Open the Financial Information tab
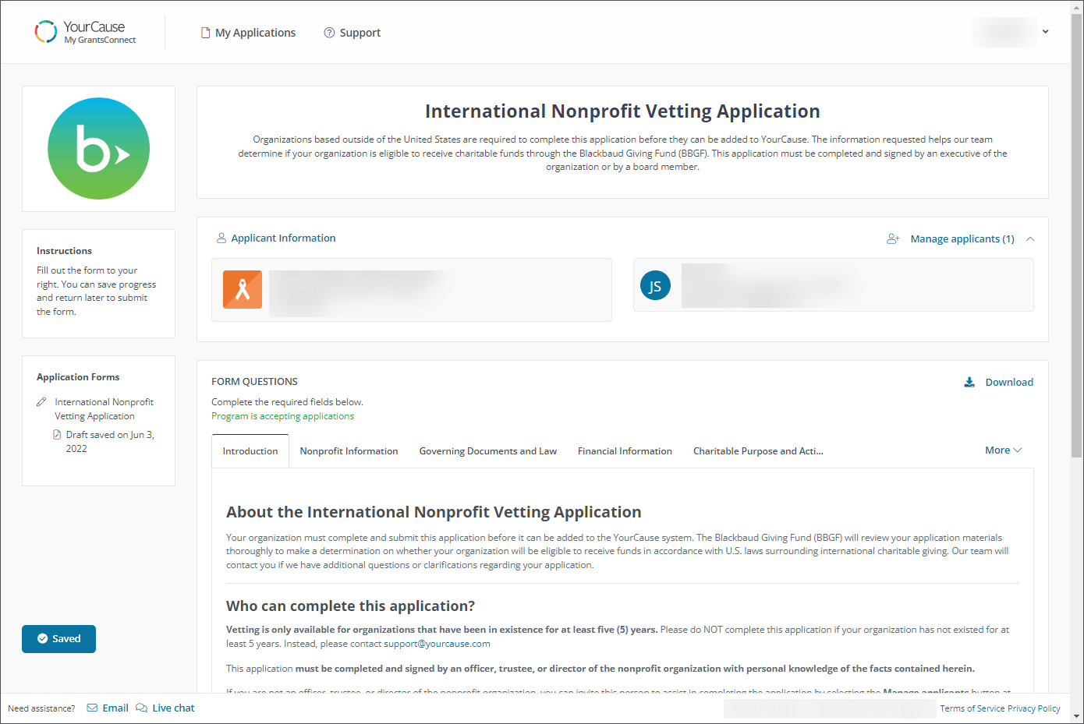The image size is (1084, 724). [625, 451]
